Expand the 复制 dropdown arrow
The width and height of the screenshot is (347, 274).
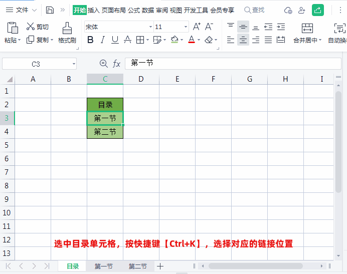[x=52, y=40]
